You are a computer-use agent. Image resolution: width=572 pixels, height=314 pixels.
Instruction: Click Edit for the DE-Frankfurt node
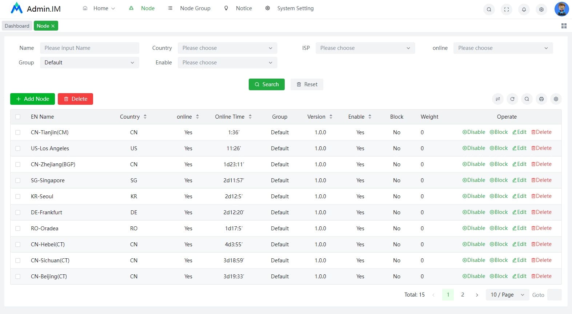519,212
